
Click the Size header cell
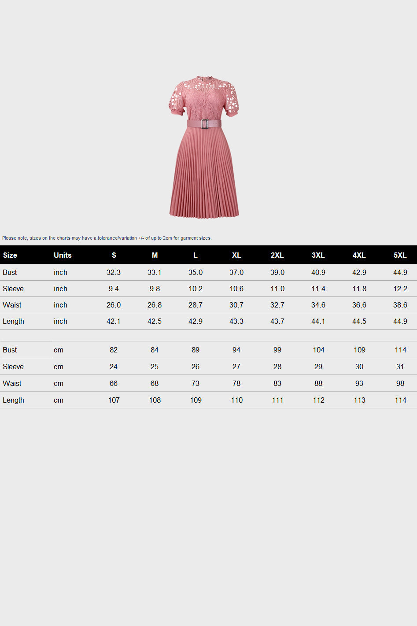(10, 255)
